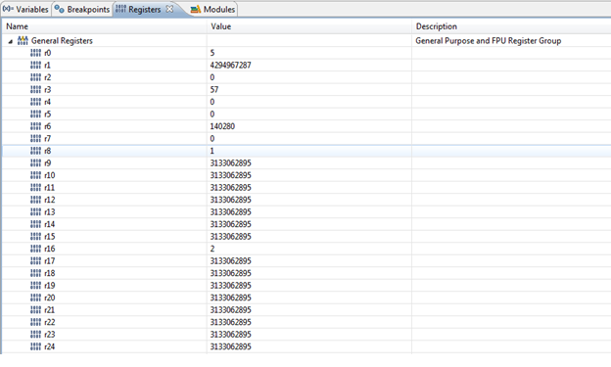The image size is (611, 367).
Task: Select the r5 register icon
Action: pyautogui.click(x=35, y=115)
